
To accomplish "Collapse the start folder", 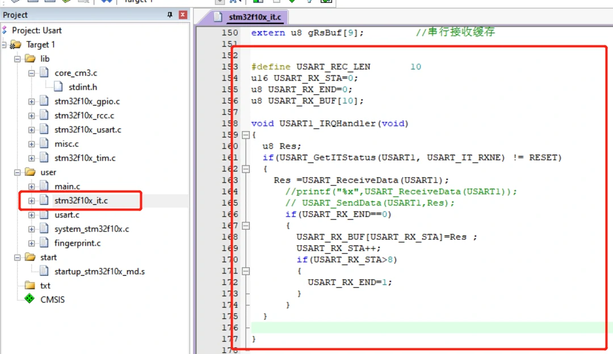I will 17,258.
